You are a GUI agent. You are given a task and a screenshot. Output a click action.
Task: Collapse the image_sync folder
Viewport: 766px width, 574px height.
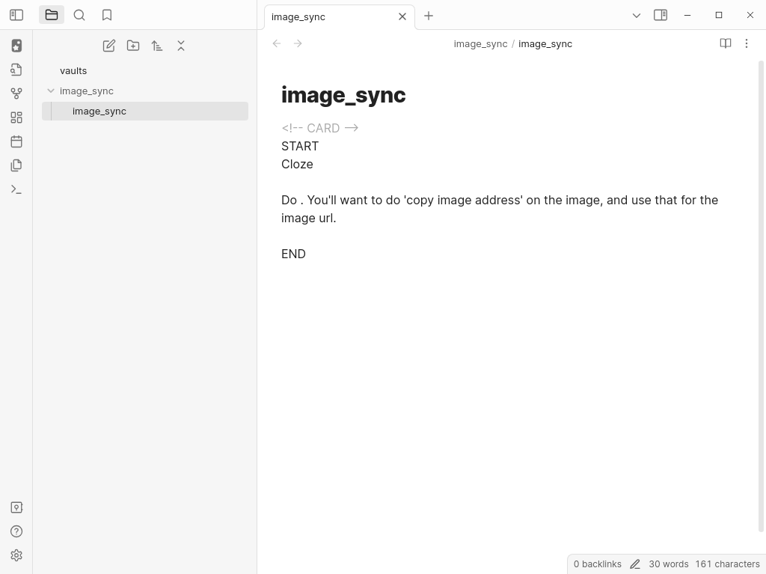(x=51, y=91)
